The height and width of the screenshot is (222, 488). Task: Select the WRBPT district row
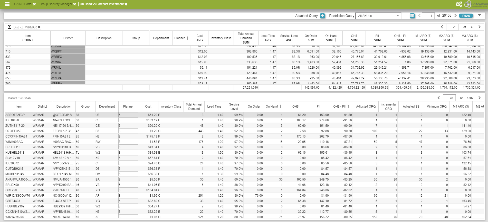coord(68,51)
